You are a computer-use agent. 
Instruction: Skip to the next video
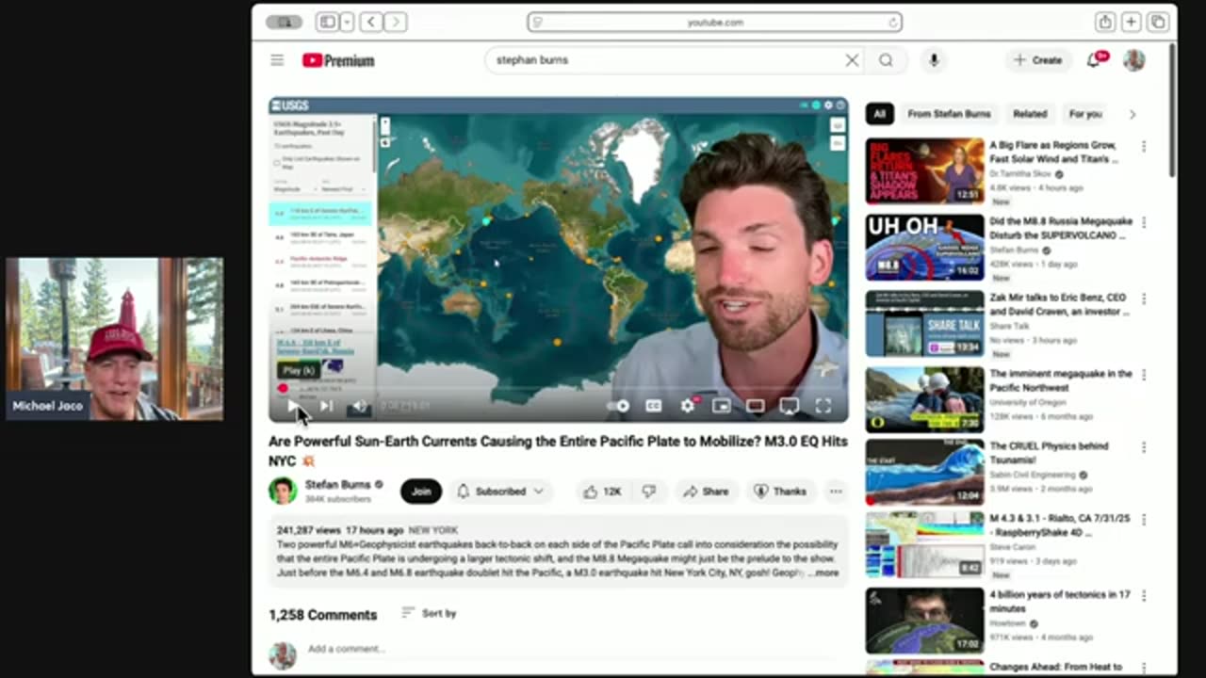click(x=326, y=406)
